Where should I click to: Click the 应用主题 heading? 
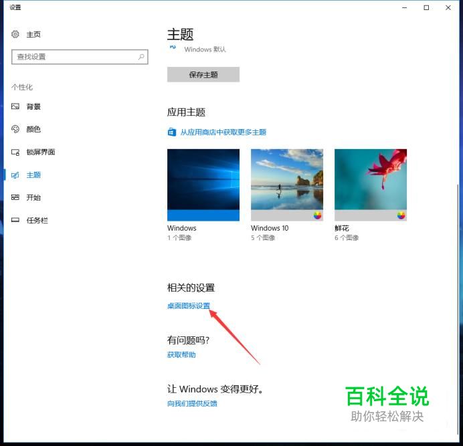pos(186,112)
